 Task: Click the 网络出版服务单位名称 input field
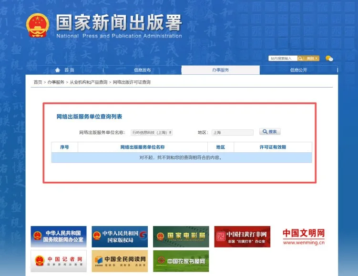pos(152,132)
